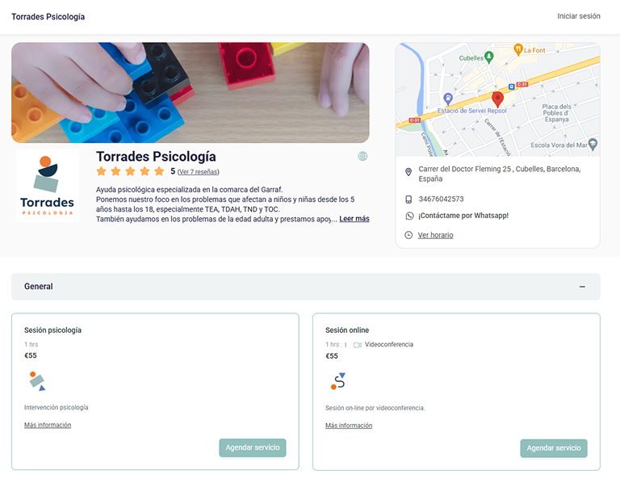Click the Sesión on-line por videoconferencia text
This screenshot has width=620, height=483.
pyautogui.click(x=375, y=408)
